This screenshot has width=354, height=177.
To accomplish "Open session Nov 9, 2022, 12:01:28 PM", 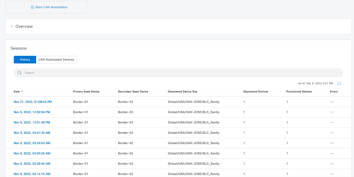I will pyautogui.click(x=32, y=123).
